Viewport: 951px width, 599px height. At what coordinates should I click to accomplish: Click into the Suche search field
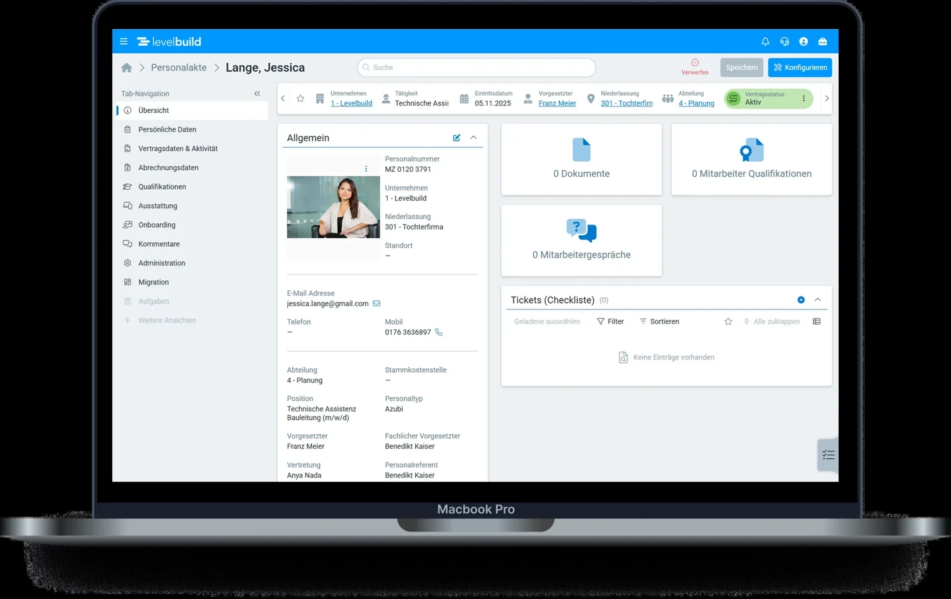[x=476, y=67]
